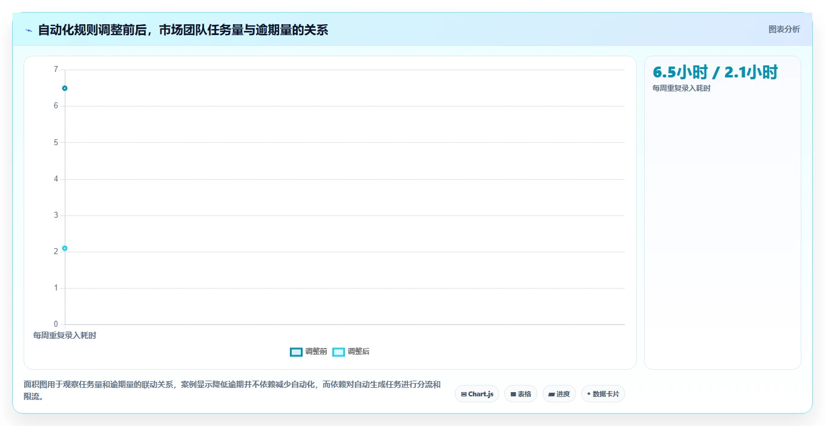This screenshot has width=825, height=426.
Task: Click the y-axis value 4
Action: coord(56,179)
